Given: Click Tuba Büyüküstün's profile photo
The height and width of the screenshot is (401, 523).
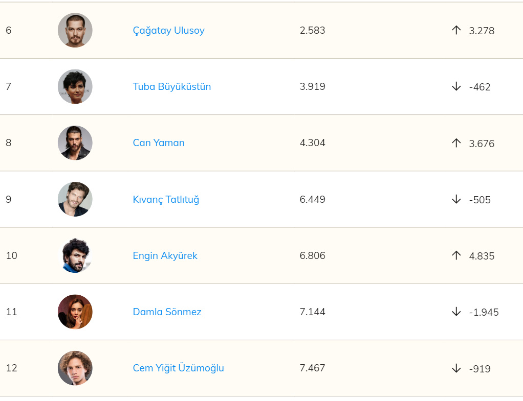Looking at the screenshot, I should click(75, 86).
